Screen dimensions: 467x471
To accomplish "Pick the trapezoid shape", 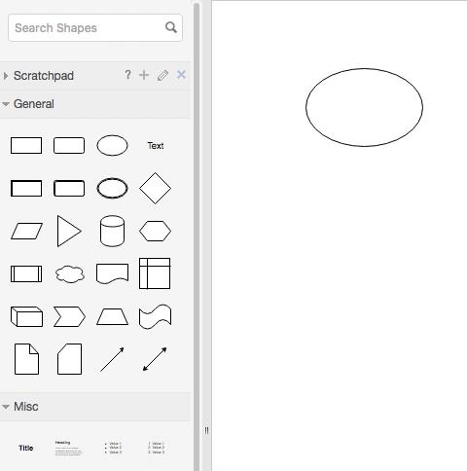I will (112, 316).
